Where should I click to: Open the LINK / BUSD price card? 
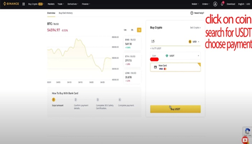132,77
